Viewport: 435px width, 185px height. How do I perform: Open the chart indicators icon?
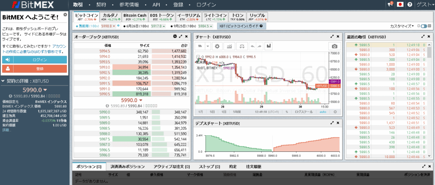click(229, 46)
